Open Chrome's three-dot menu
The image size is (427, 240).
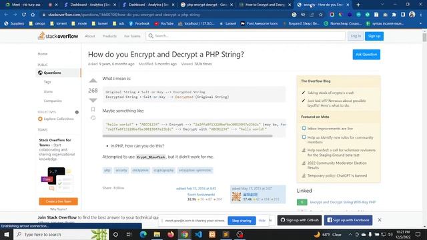click(x=421, y=15)
